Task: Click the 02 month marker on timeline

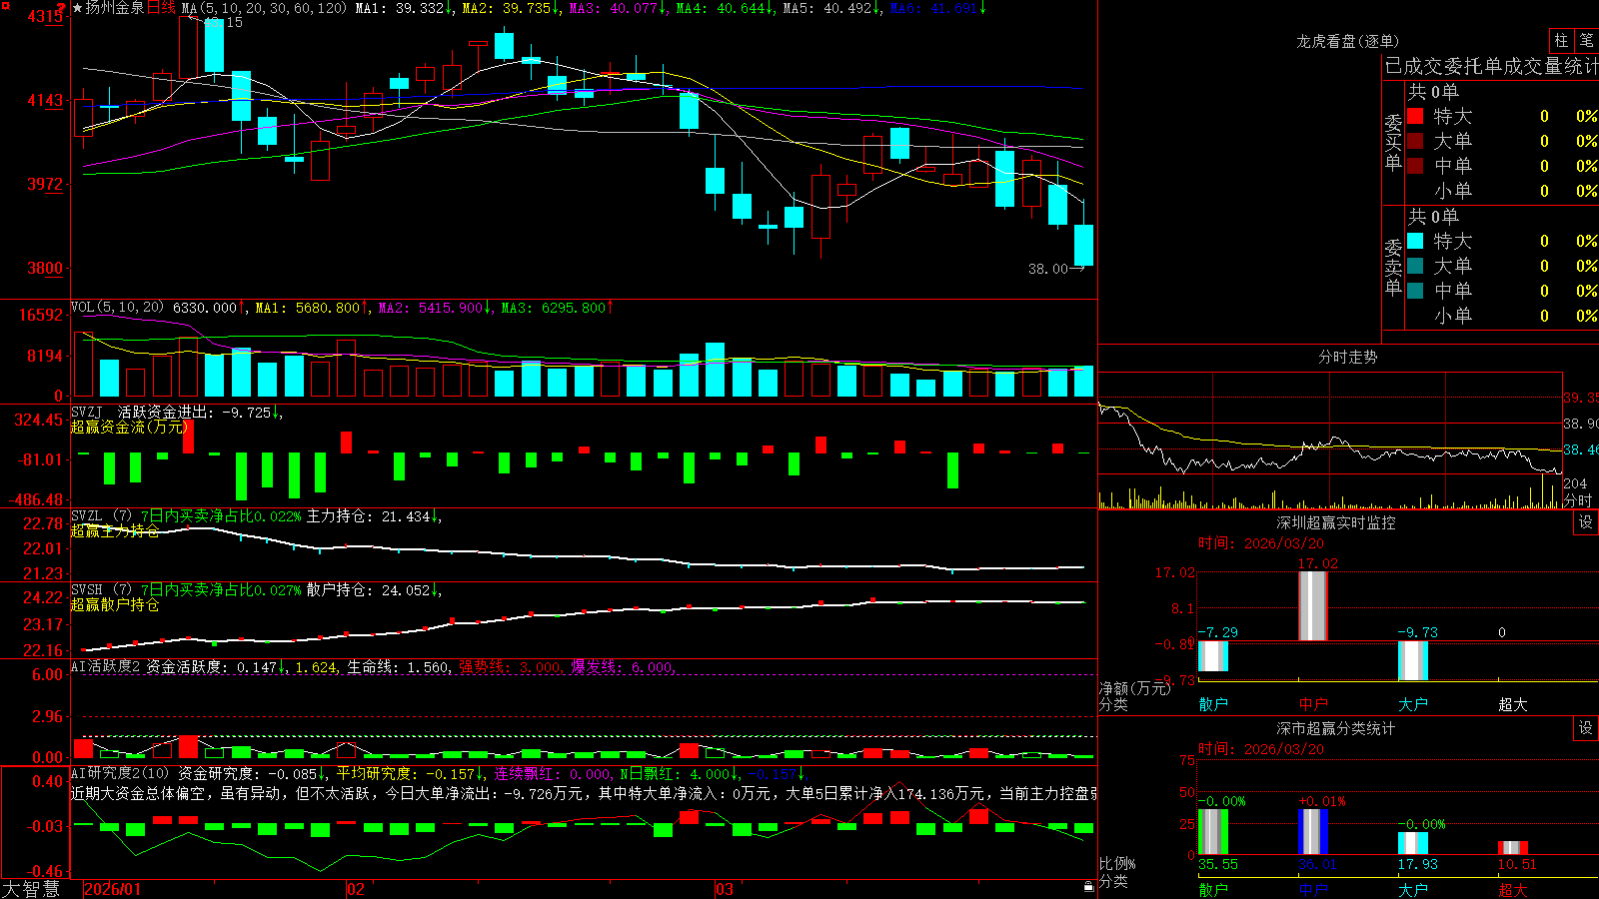Action: coord(356,889)
